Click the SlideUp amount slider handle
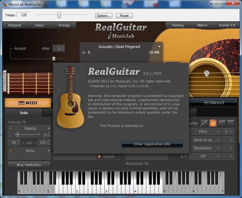This screenshot has width=242, height=198. pos(17,134)
